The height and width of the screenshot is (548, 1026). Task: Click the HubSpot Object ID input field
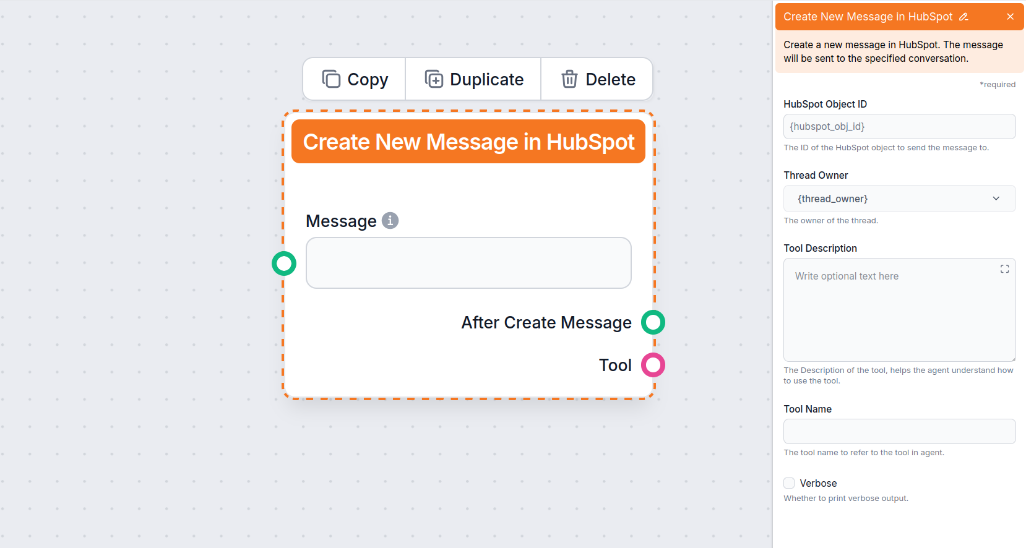(x=899, y=126)
